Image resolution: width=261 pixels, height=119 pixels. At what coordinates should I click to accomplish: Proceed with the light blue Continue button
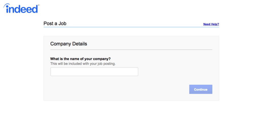(201, 89)
